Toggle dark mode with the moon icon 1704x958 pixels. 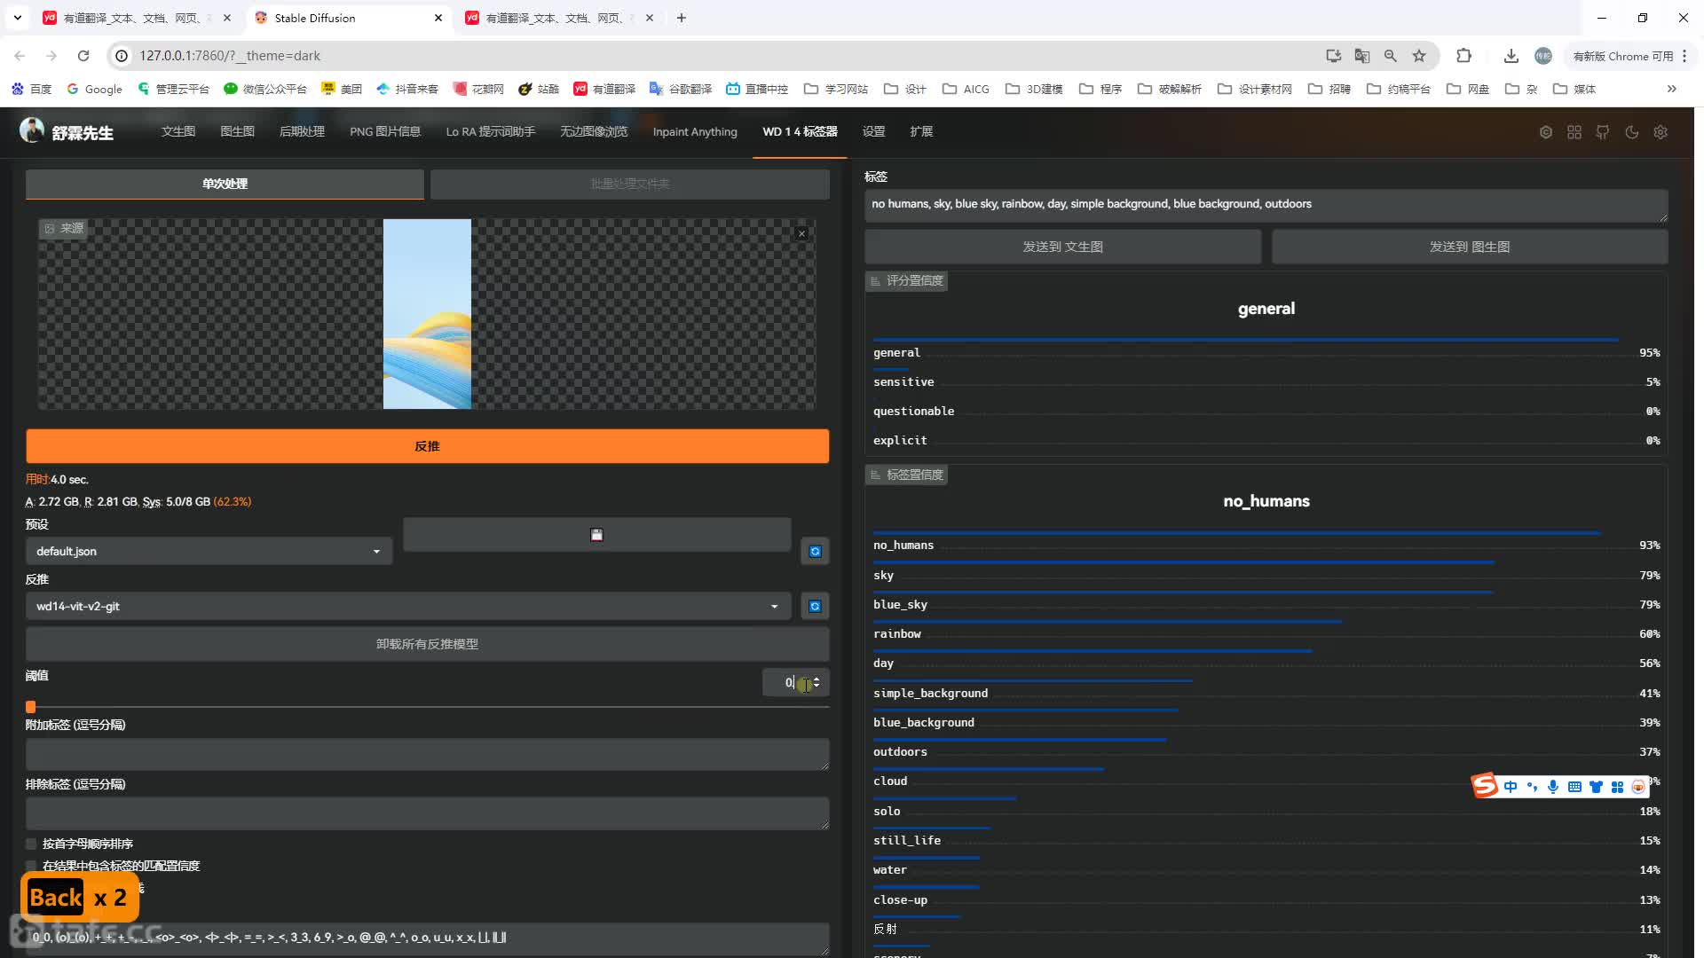1631,132
